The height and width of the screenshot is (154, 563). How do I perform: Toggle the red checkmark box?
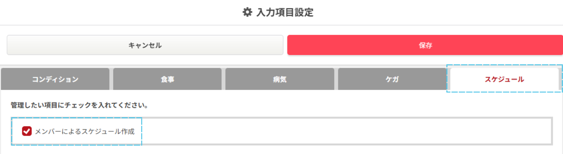[x=27, y=131]
